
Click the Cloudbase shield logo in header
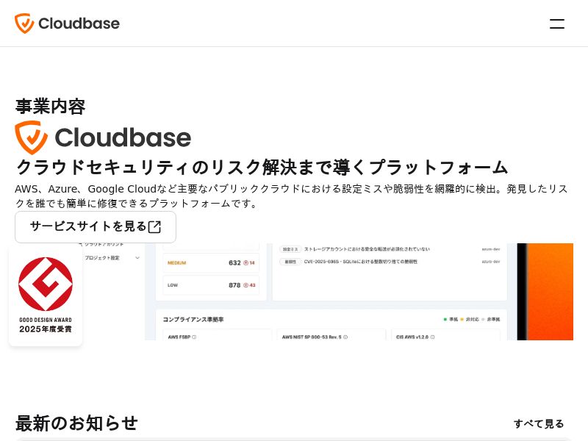coord(24,24)
